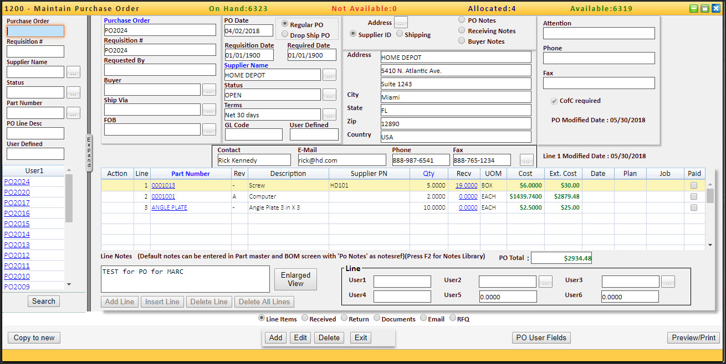The image size is (726, 364).
Task: Click the green maximize window icon
Action: tap(704, 8)
